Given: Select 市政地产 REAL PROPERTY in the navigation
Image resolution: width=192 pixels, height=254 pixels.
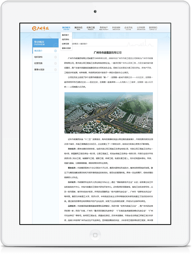Looking at the screenshot, I should pos(104,28).
